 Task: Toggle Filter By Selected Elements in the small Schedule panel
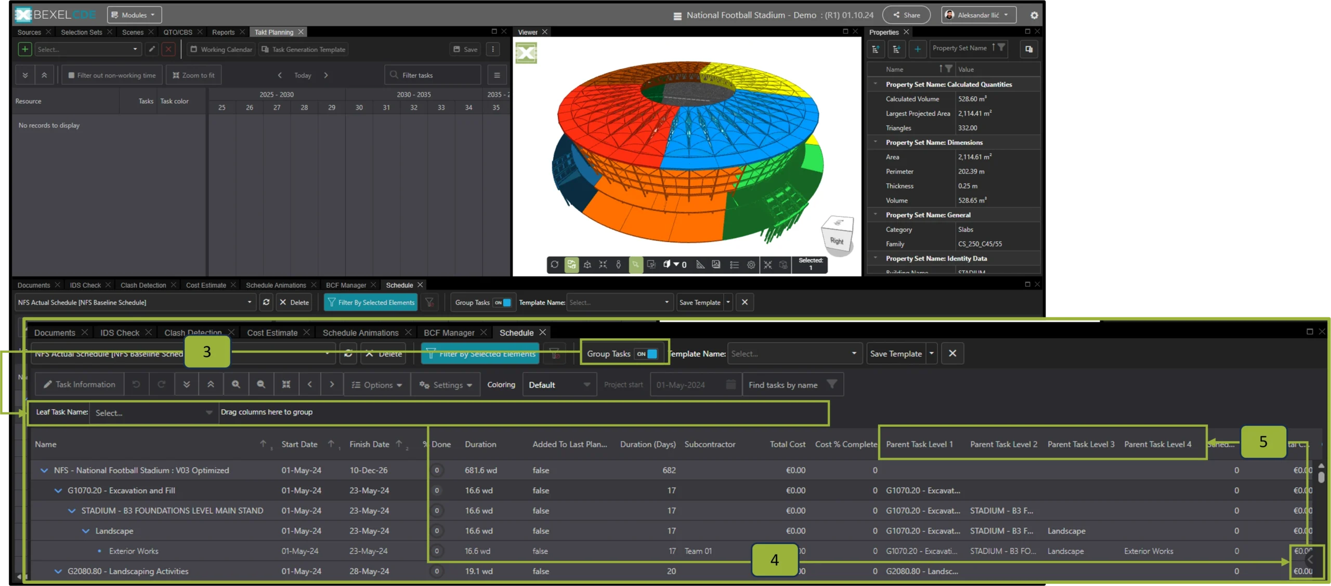371,302
